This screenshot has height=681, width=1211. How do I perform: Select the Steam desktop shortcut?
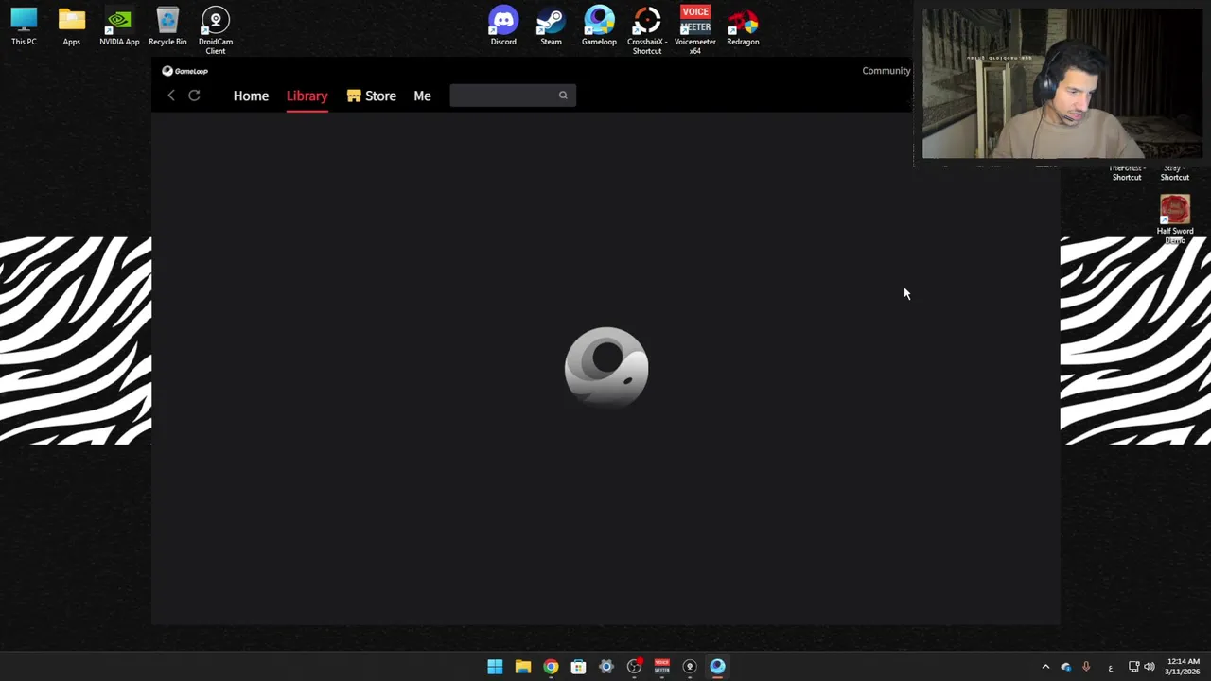[x=551, y=26]
